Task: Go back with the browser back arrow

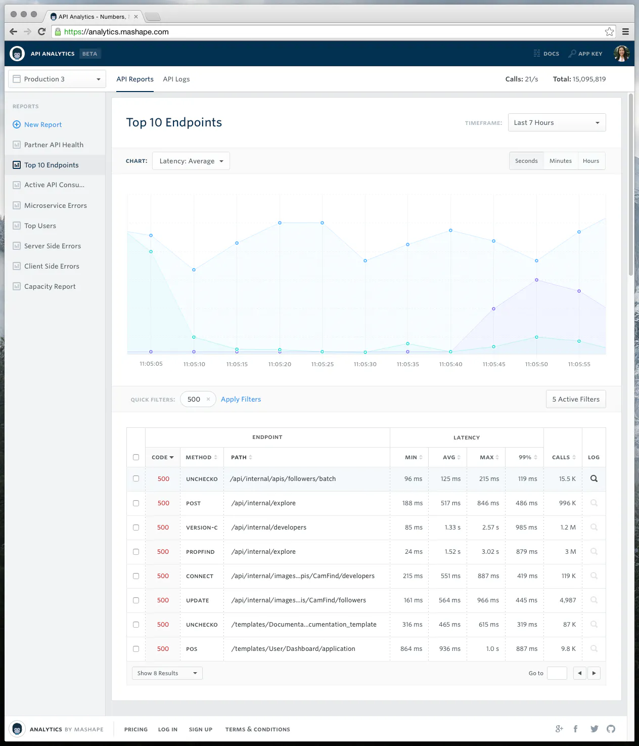Action: click(14, 31)
